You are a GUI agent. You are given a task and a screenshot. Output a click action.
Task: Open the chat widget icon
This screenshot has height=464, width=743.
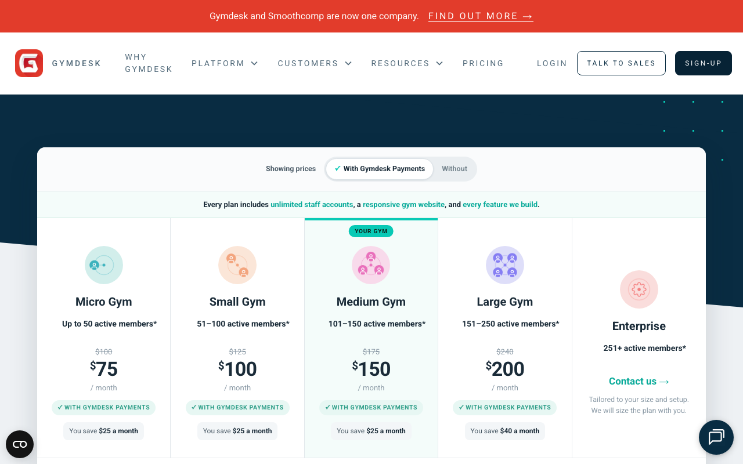click(x=716, y=437)
